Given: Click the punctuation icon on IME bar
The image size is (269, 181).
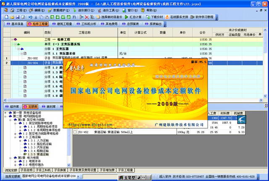Looking at the screenshot, I should pyautogui.click(x=143, y=178).
